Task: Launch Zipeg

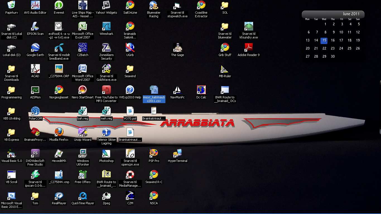Action: (x=106, y=196)
